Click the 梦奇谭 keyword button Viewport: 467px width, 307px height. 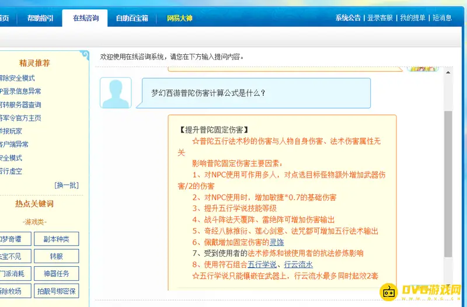[16, 239]
